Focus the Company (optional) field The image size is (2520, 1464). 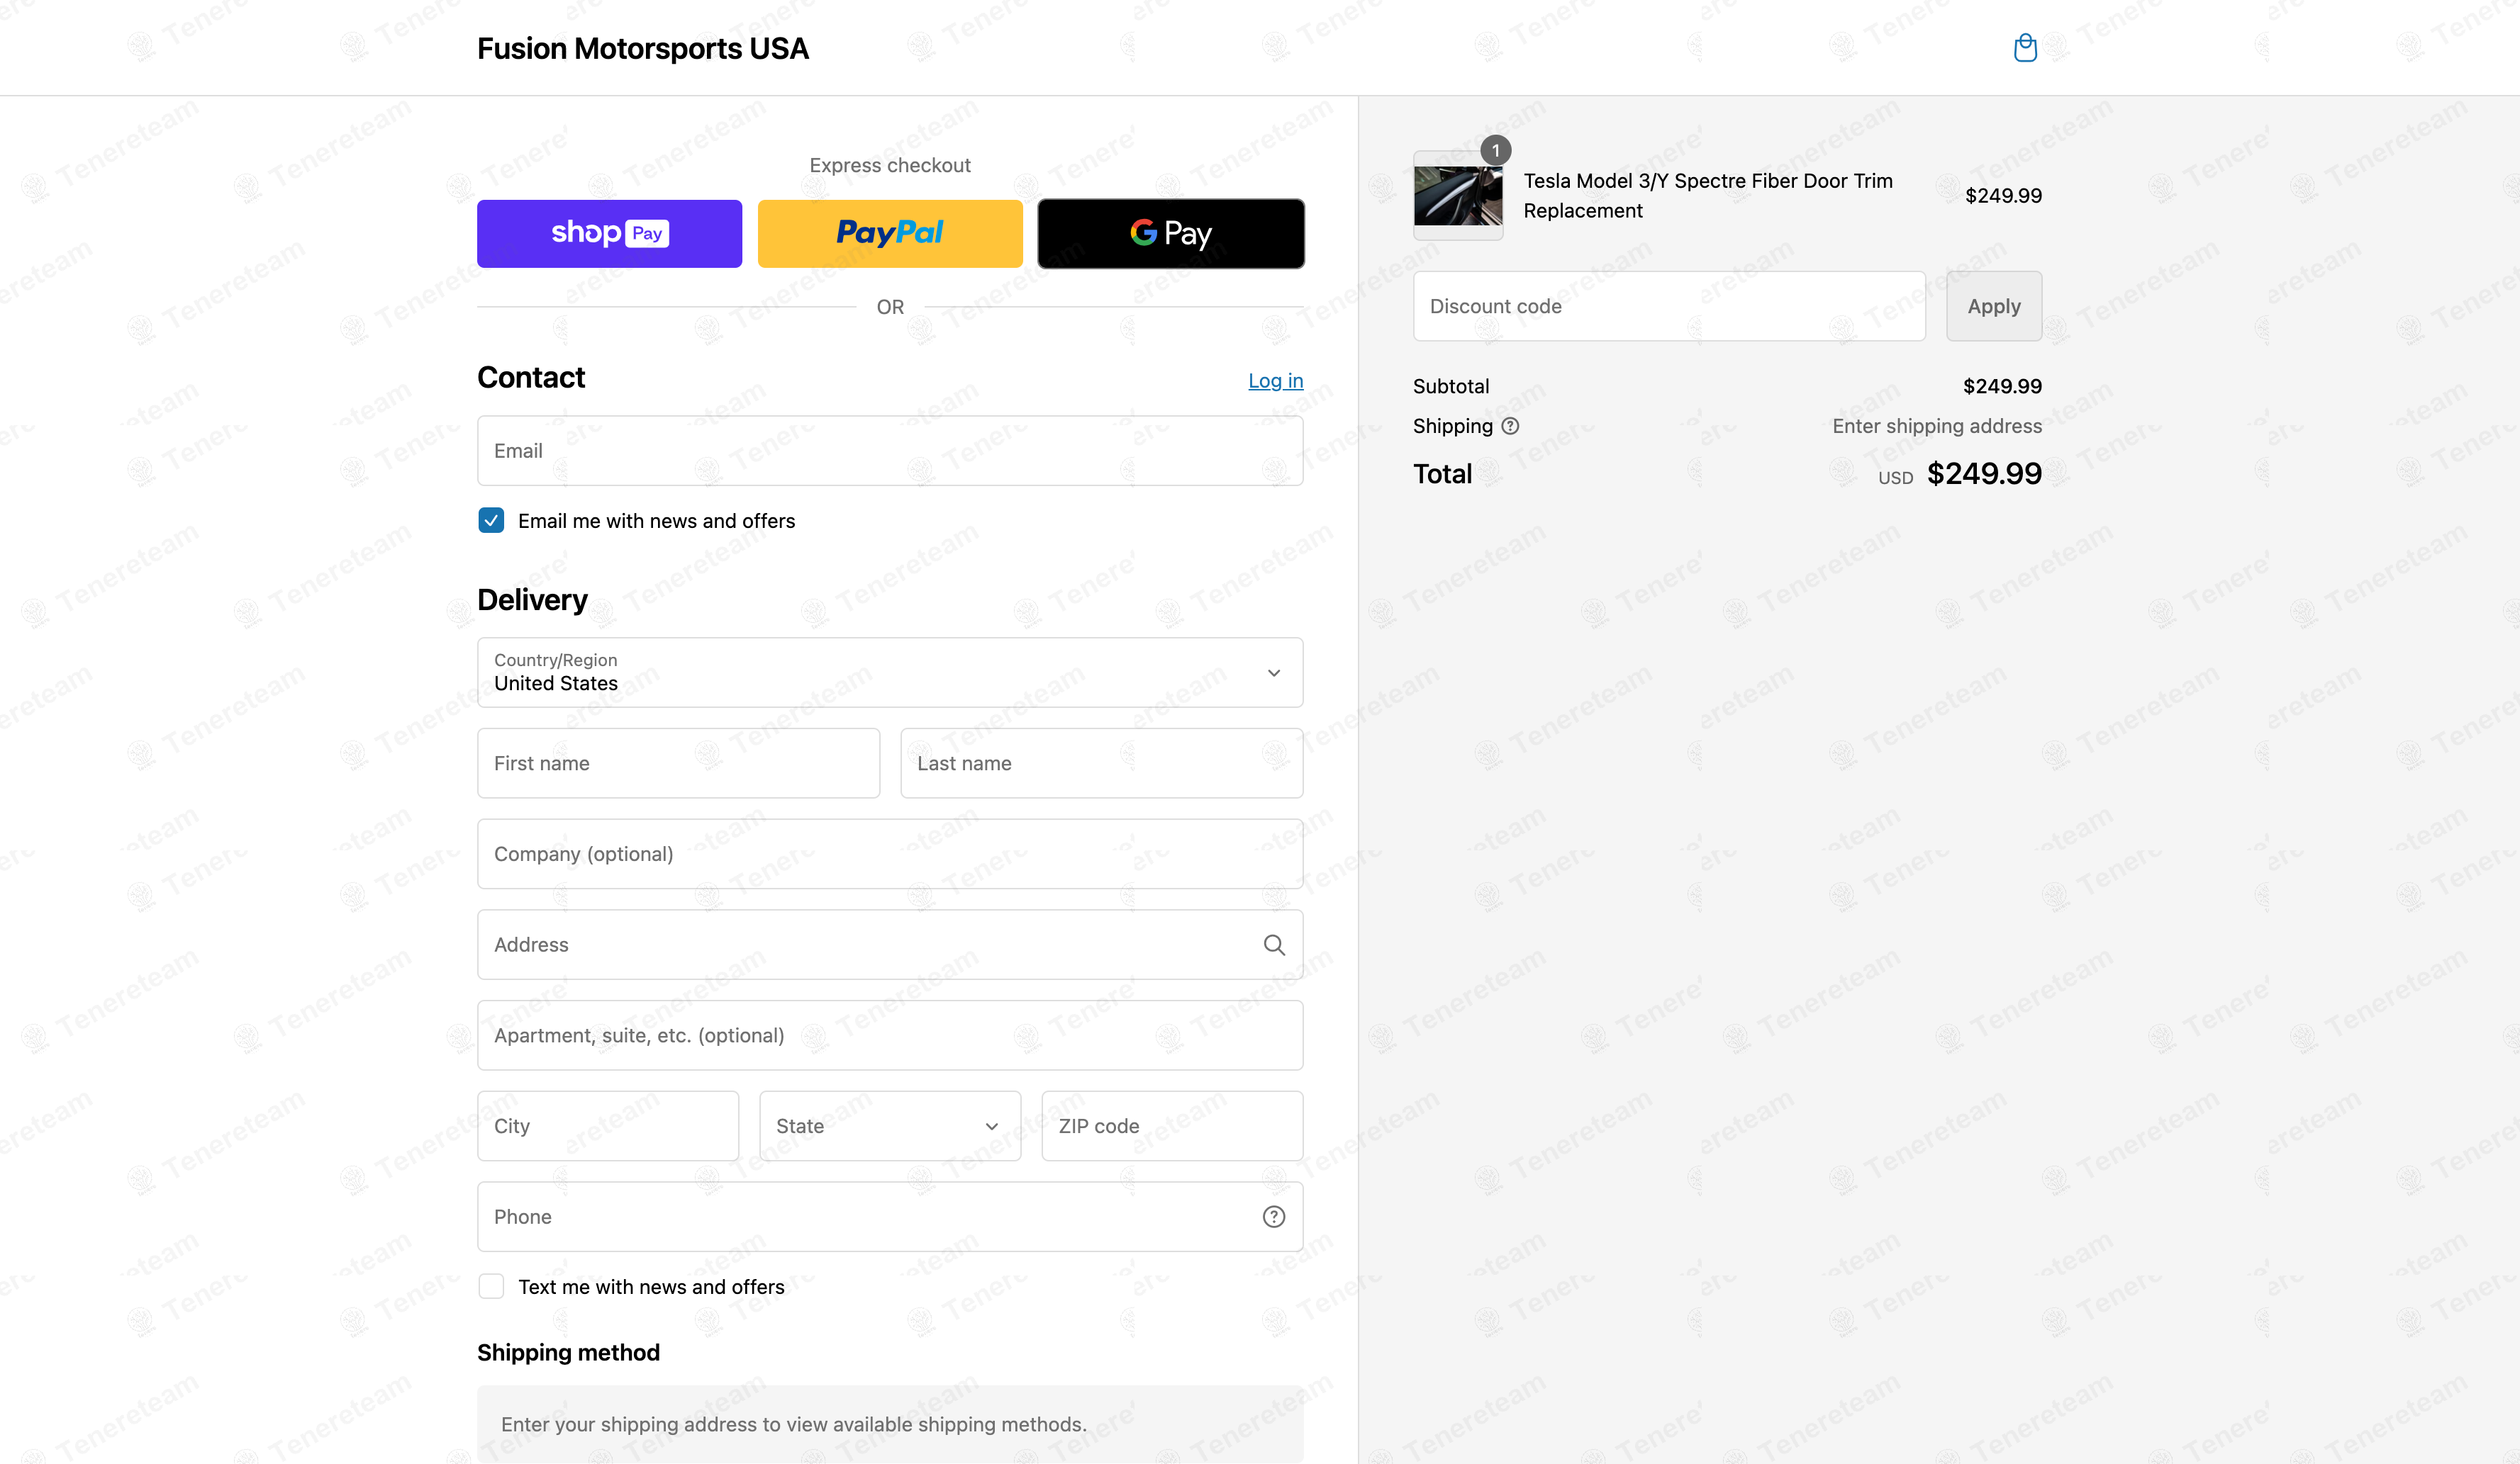point(890,855)
